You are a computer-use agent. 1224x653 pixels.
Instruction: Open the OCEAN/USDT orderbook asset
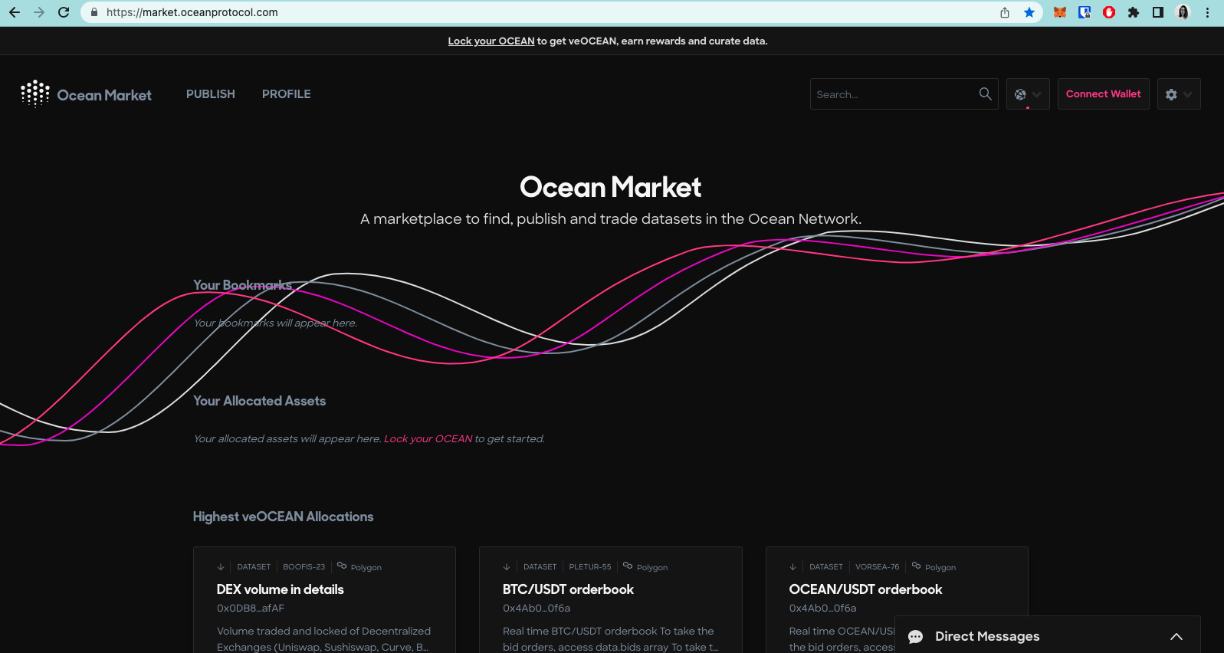pos(865,589)
